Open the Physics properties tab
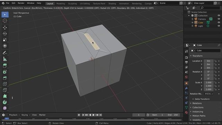This screenshot has width=222, height=125. point(186,98)
